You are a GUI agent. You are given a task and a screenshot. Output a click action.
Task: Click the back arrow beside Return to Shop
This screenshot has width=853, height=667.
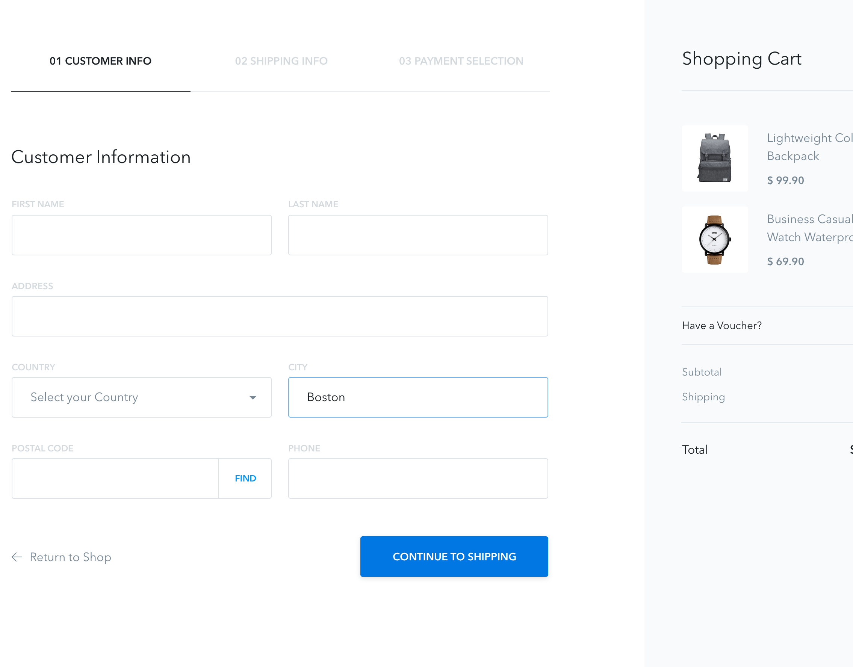[x=17, y=557]
